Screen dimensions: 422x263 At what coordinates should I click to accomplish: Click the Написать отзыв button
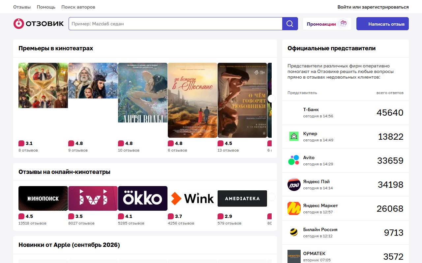pyautogui.click(x=382, y=24)
